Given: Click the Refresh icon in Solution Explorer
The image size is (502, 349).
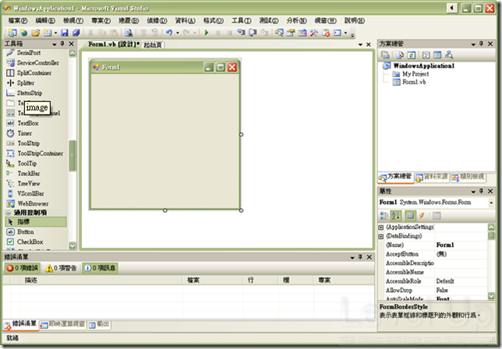Looking at the screenshot, I should [x=412, y=55].
